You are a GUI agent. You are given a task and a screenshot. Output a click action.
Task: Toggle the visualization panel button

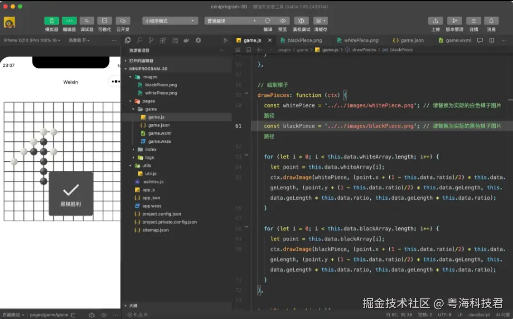point(104,21)
